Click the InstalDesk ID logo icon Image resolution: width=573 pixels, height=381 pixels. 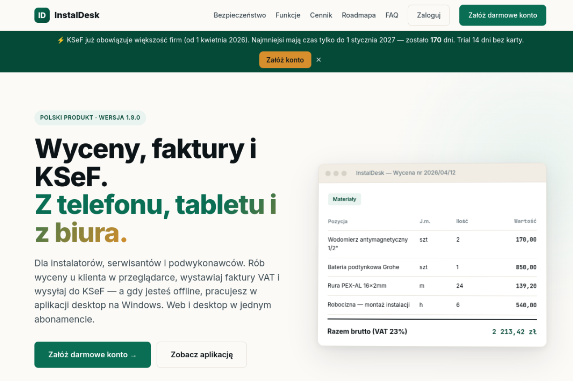point(42,15)
